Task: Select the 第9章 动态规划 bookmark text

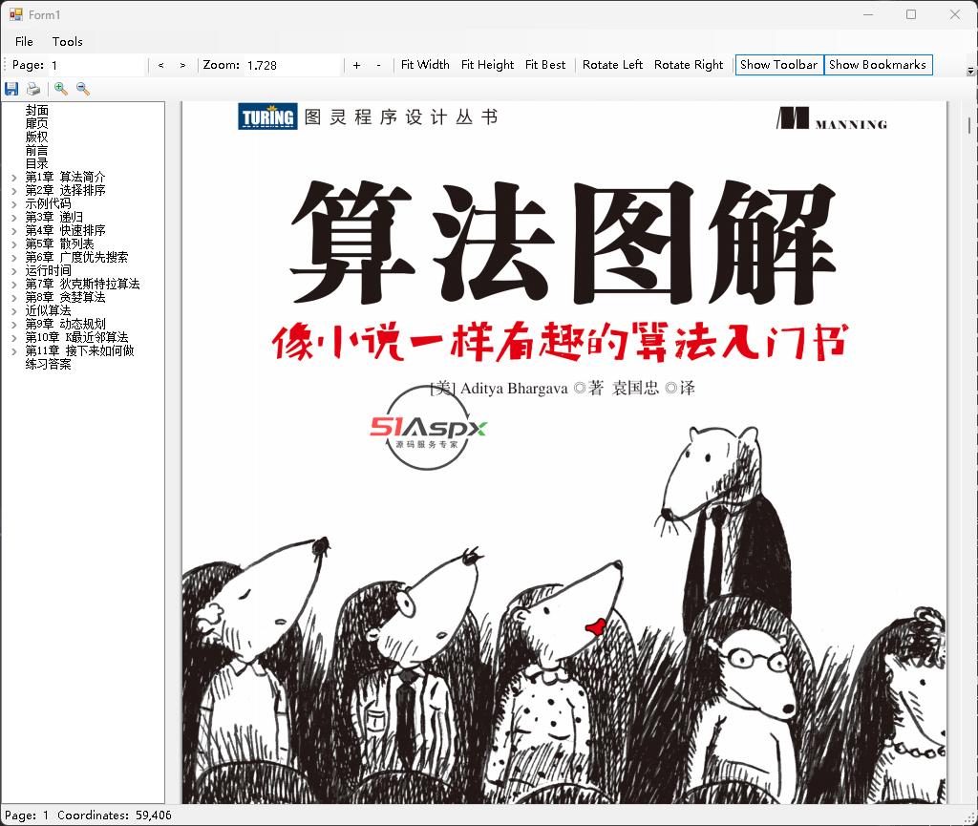Action: (x=65, y=324)
